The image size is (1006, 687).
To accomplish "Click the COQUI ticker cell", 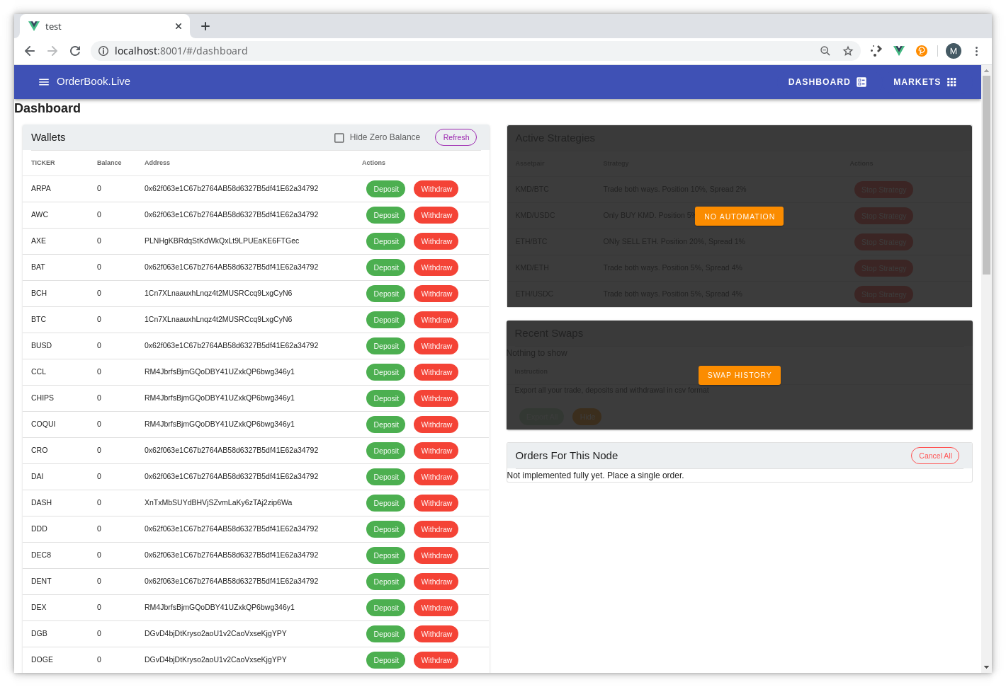I will (x=43, y=424).
